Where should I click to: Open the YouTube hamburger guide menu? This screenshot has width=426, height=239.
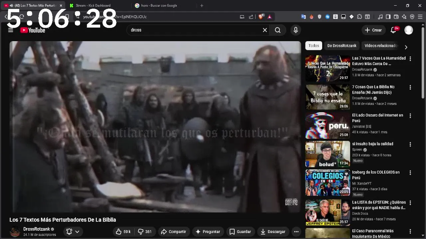point(11,30)
